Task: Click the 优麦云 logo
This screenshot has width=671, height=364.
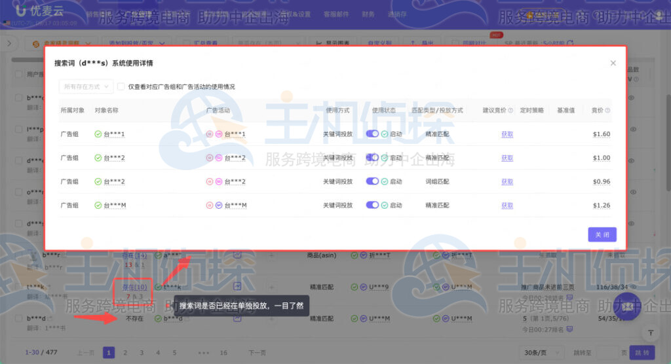Action: point(39,10)
